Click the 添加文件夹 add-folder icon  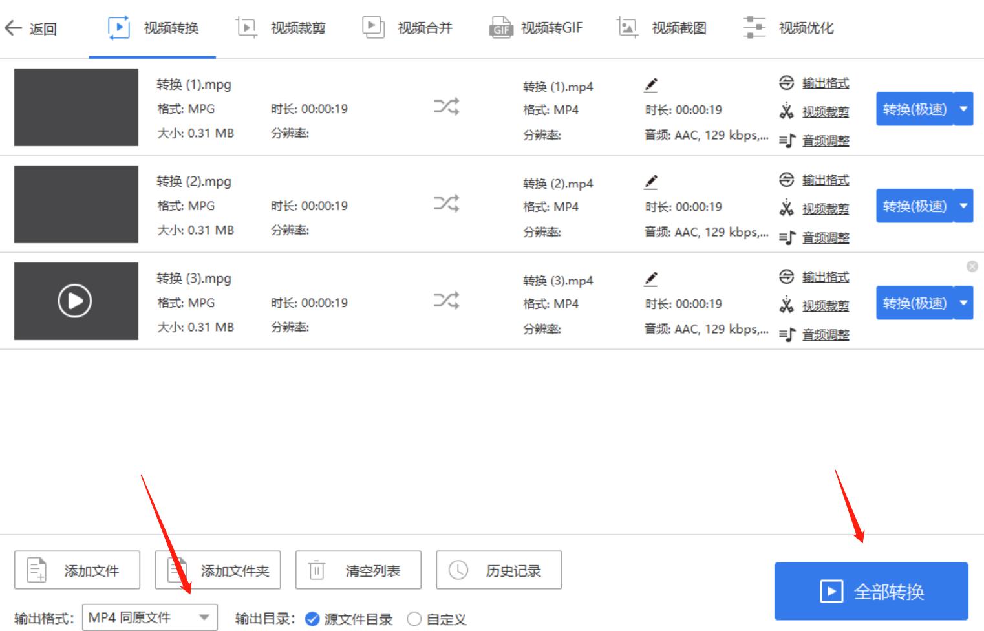point(176,570)
